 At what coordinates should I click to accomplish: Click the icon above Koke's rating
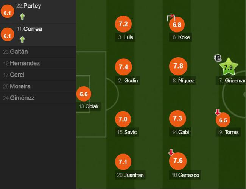point(171,17)
